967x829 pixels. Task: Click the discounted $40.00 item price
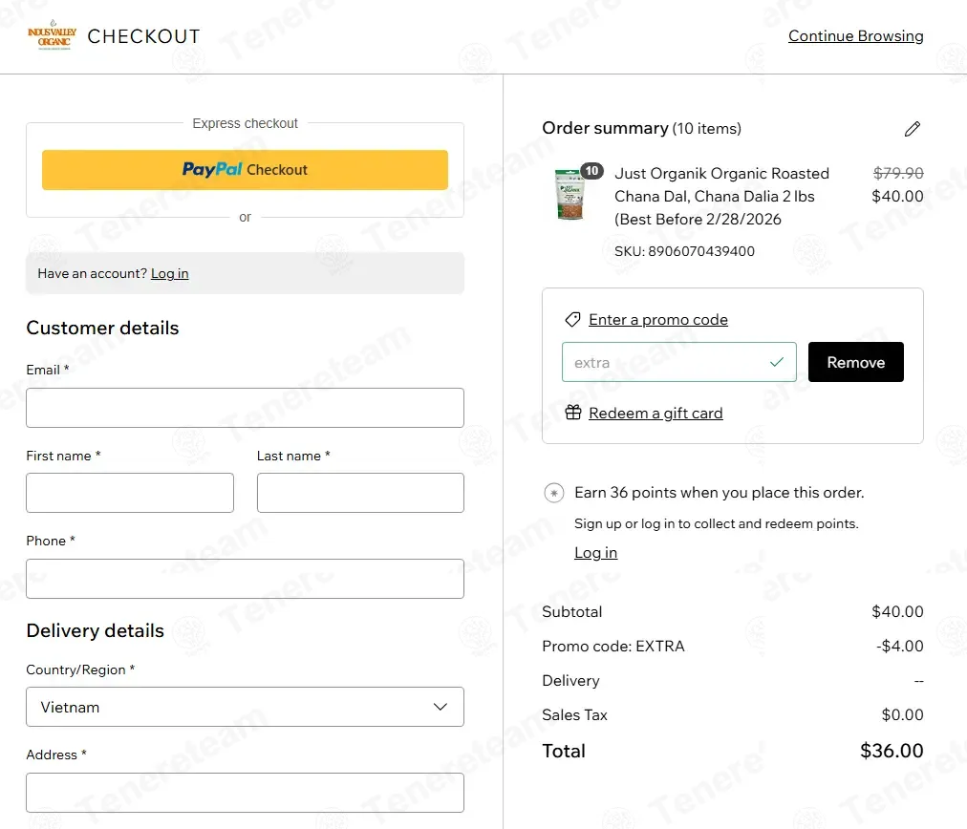897,196
